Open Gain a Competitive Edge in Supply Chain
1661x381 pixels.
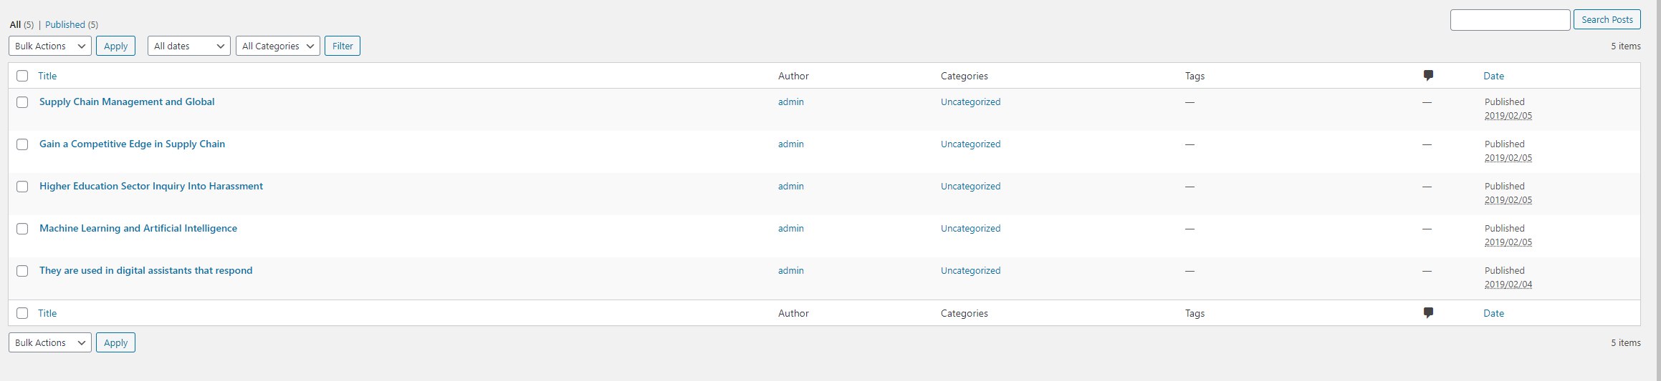tap(132, 144)
